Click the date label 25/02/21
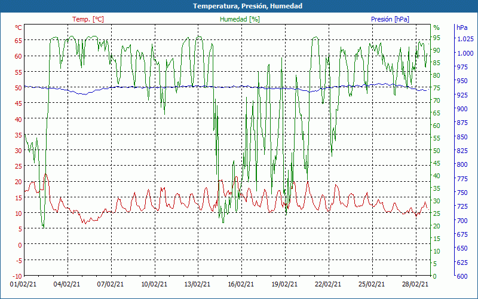 (x=372, y=284)
